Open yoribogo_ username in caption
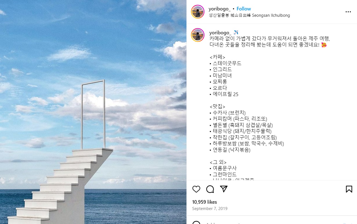The image size is (357, 224). (x=220, y=33)
